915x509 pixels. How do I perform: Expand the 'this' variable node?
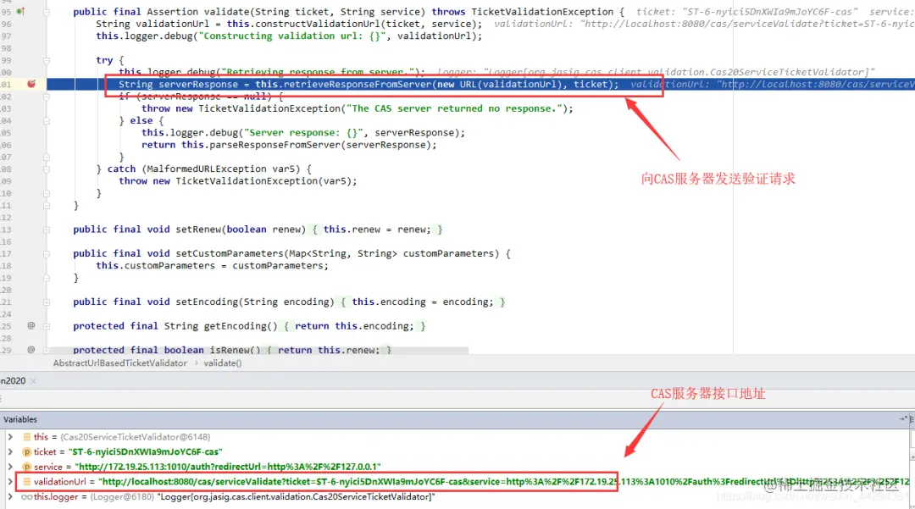tap(10, 437)
